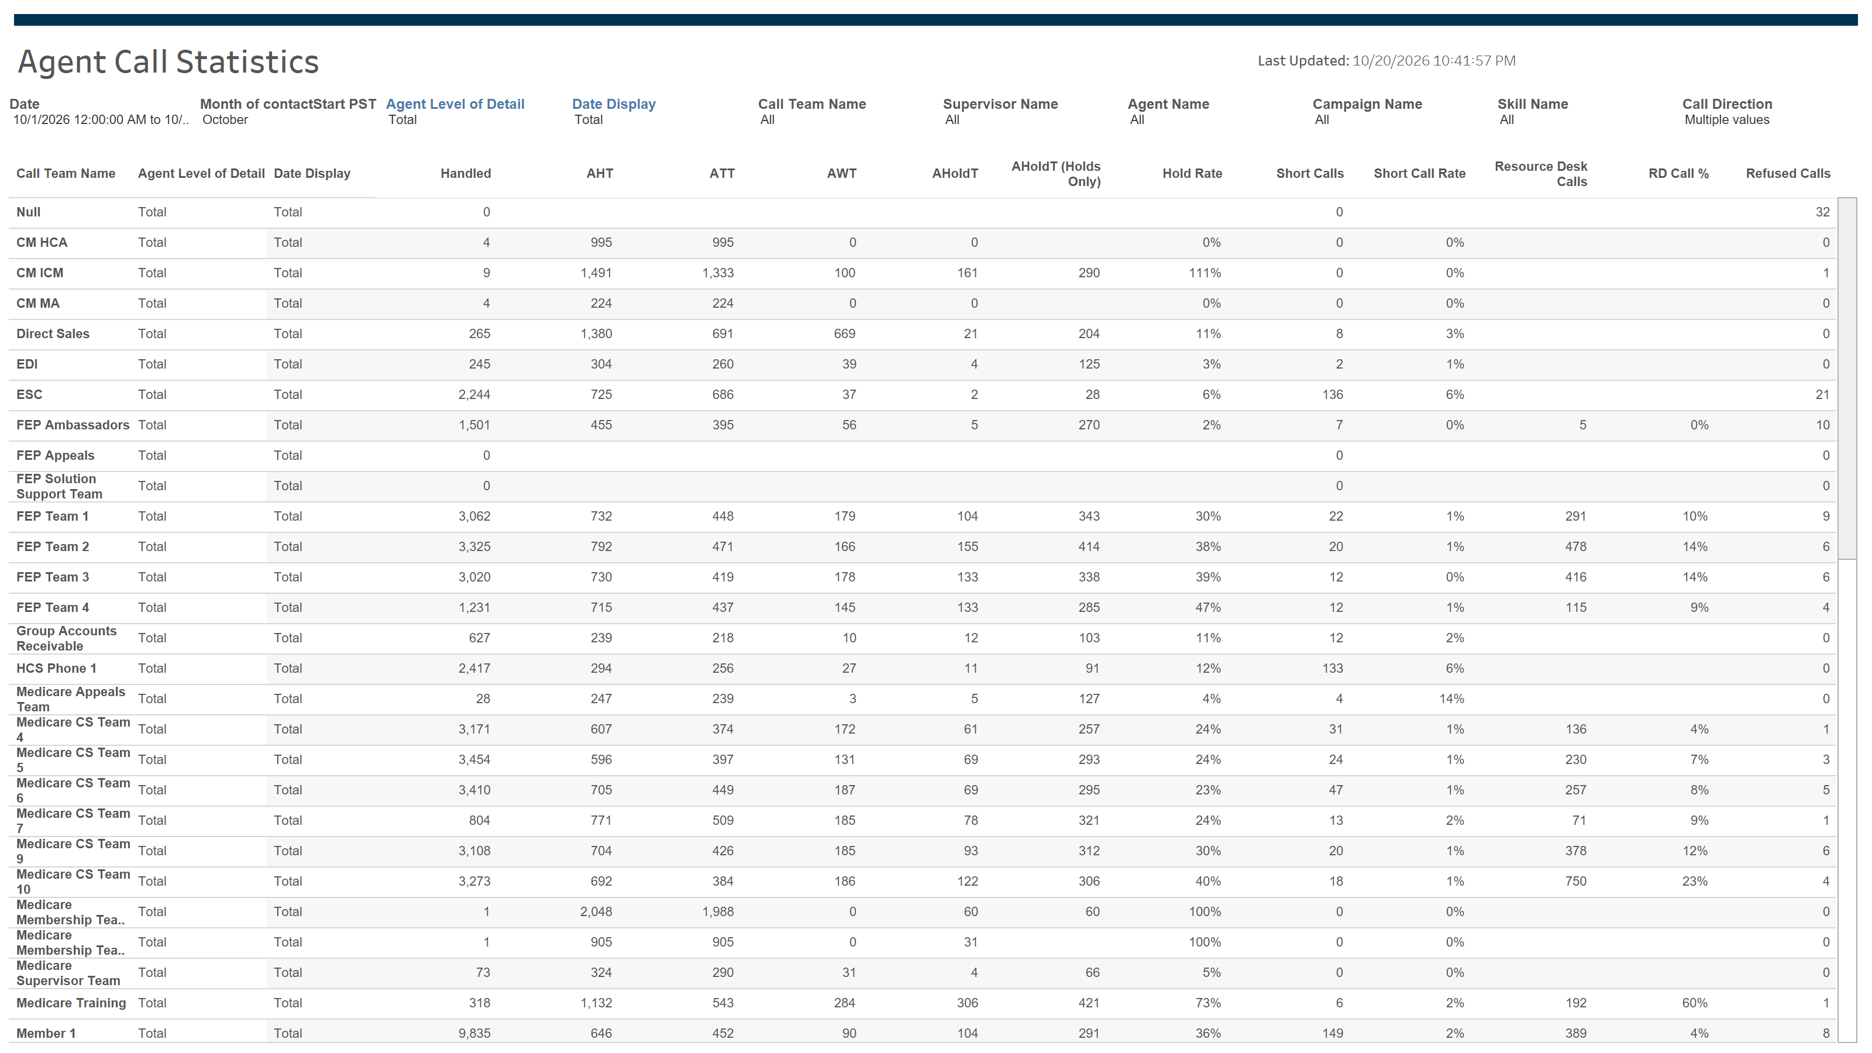Click ESC's handled count 2,244
Viewport: 1872px width, 1053px height.
[x=474, y=395]
